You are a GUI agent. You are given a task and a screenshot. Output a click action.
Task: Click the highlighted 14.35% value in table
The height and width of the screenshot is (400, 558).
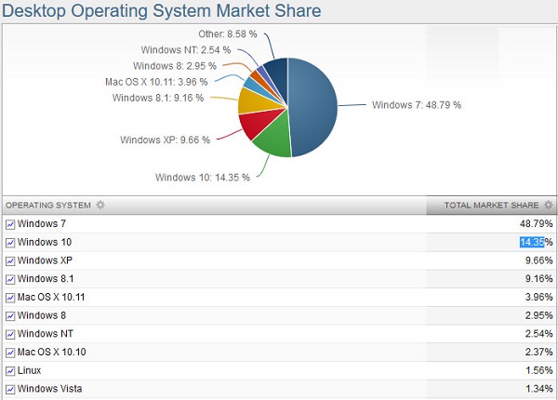[x=528, y=243]
